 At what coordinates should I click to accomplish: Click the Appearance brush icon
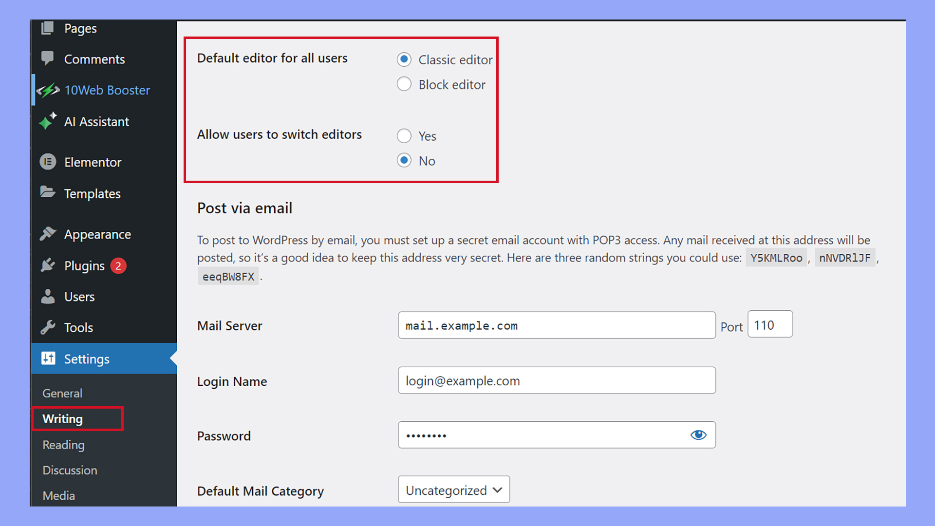coord(48,234)
